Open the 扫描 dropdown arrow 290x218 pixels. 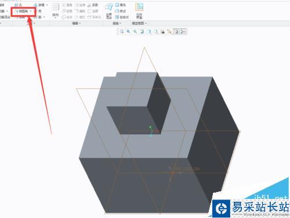click(x=7, y=11)
